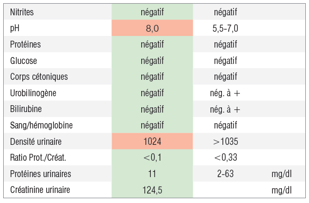Select the ratio reference <0,33

(x=226, y=158)
